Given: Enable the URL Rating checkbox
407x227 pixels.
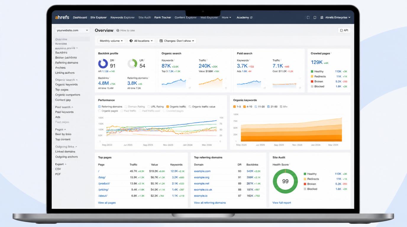Looking at the screenshot, I should click(148, 107).
